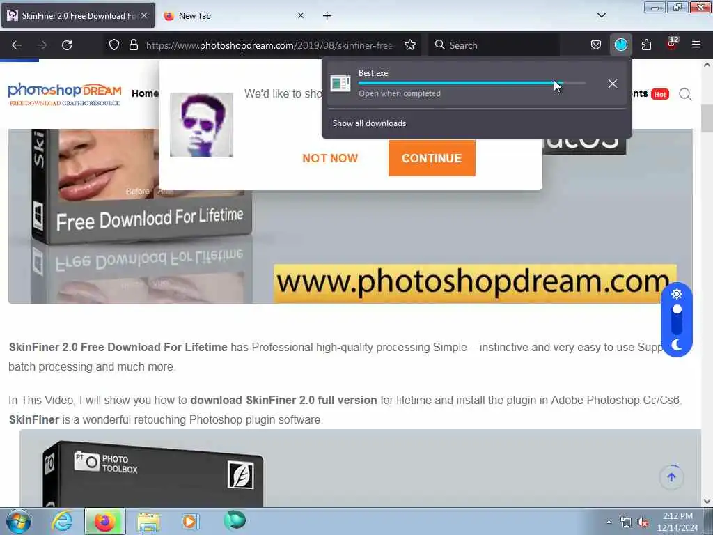Open Windows Explorer folder from taskbar
Viewport: 713px width, 535px height.
click(x=149, y=521)
